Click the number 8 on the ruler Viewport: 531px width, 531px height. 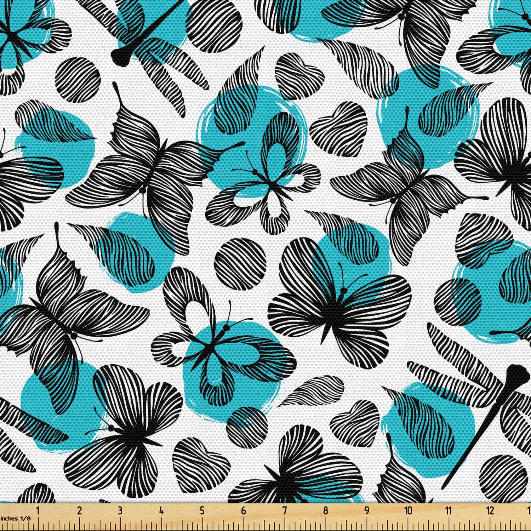pos(326,510)
